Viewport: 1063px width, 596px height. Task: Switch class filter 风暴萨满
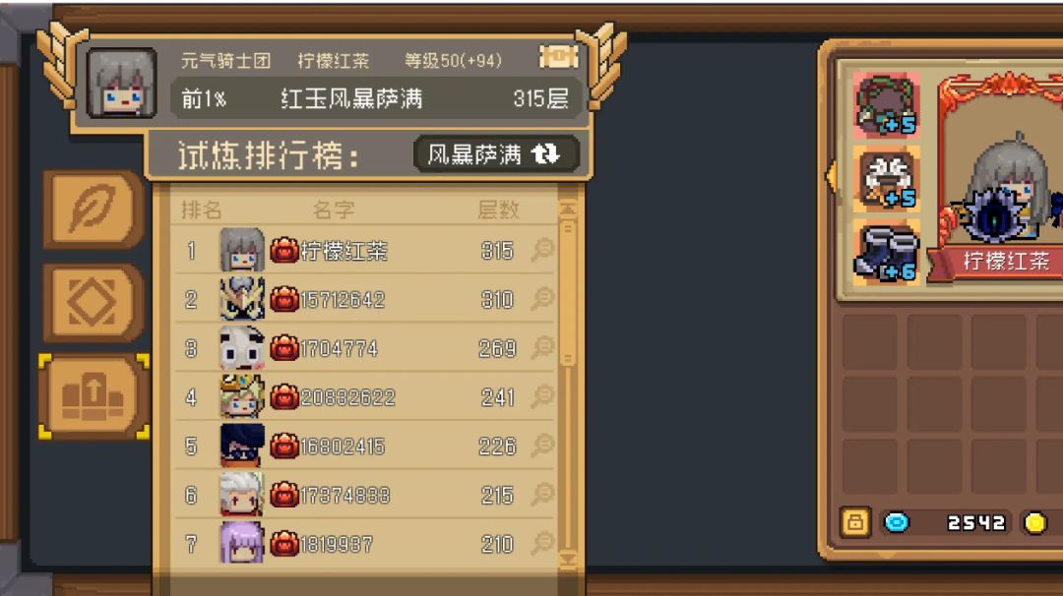pyautogui.click(x=496, y=154)
